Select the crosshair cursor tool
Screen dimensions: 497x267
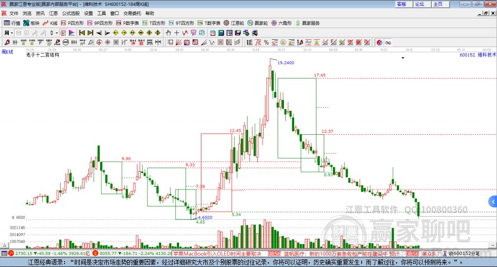point(177,33)
